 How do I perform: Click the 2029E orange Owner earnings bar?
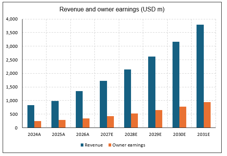[x=159, y=119]
